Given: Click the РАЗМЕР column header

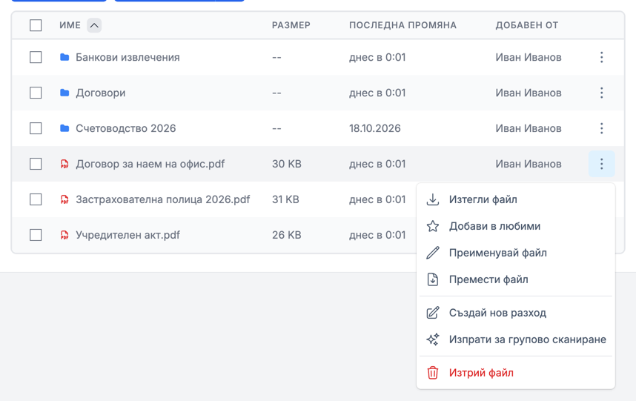Looking at the screenshot, I should click(291, 25).
